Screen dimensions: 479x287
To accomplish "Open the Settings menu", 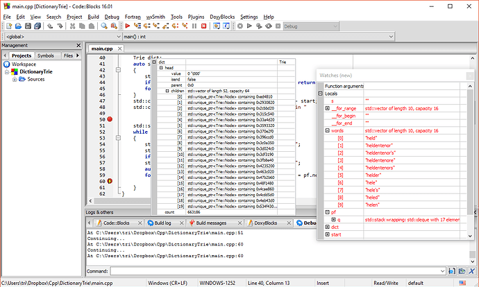I will point(249,17).
